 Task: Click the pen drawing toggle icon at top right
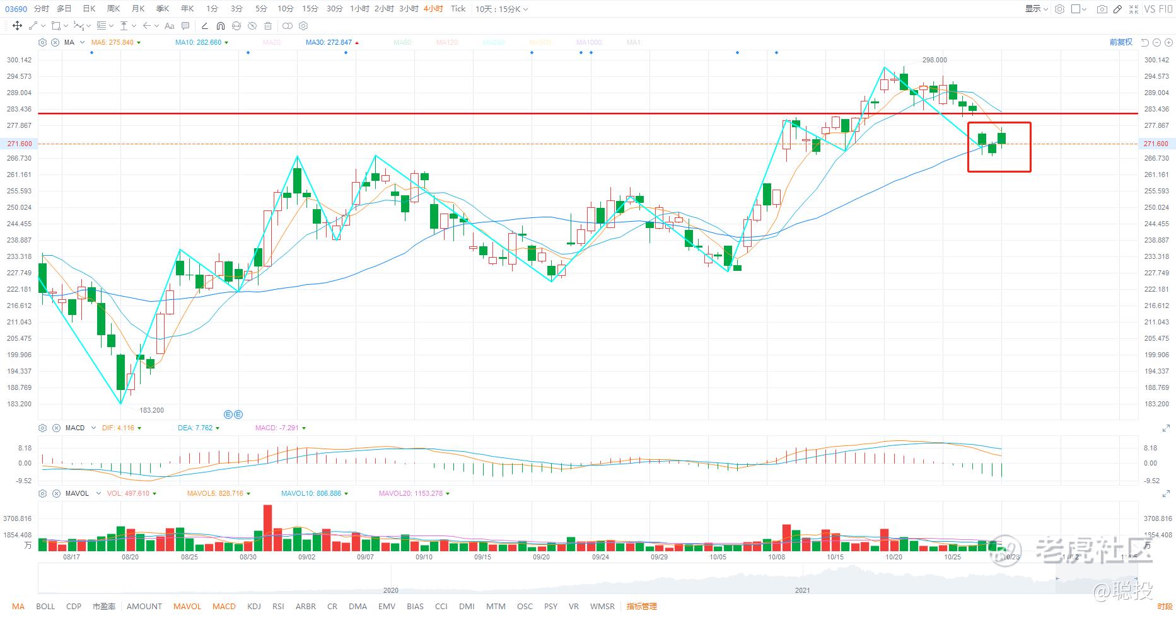tap(1117, 9)
